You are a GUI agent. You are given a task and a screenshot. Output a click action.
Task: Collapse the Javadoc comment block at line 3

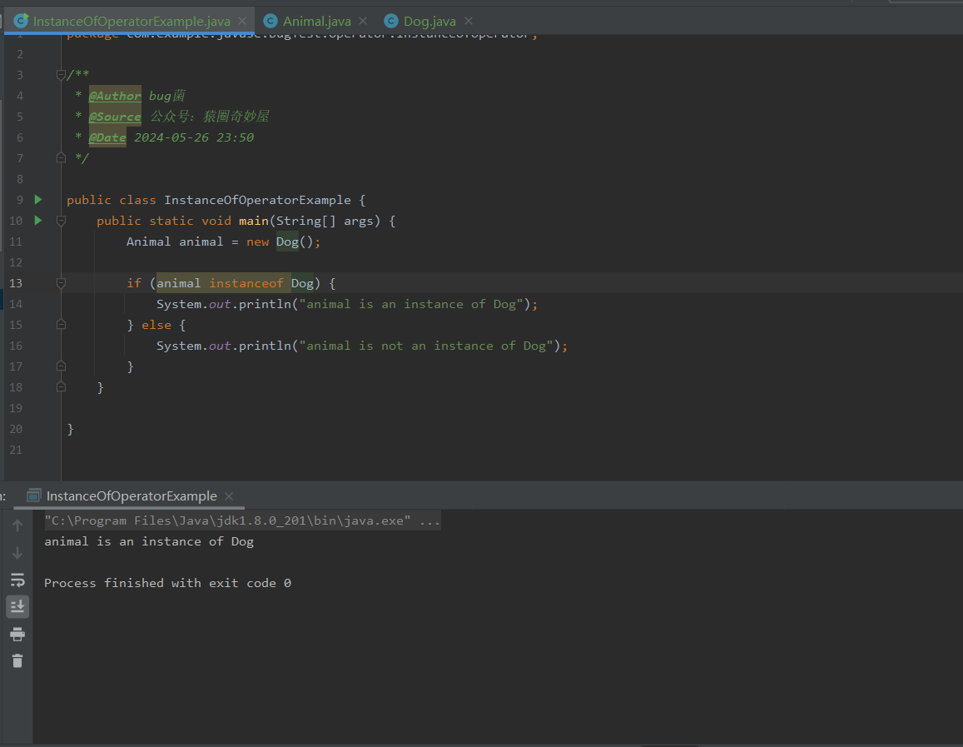pos(61,75)
